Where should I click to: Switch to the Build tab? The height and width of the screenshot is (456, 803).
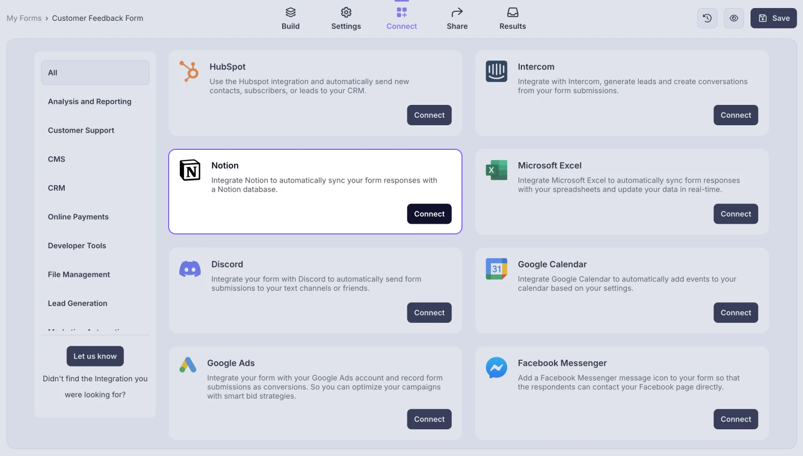[291, 18]
